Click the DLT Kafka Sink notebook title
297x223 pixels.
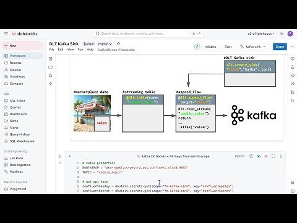pyautogui.click(x=64, y=44)
